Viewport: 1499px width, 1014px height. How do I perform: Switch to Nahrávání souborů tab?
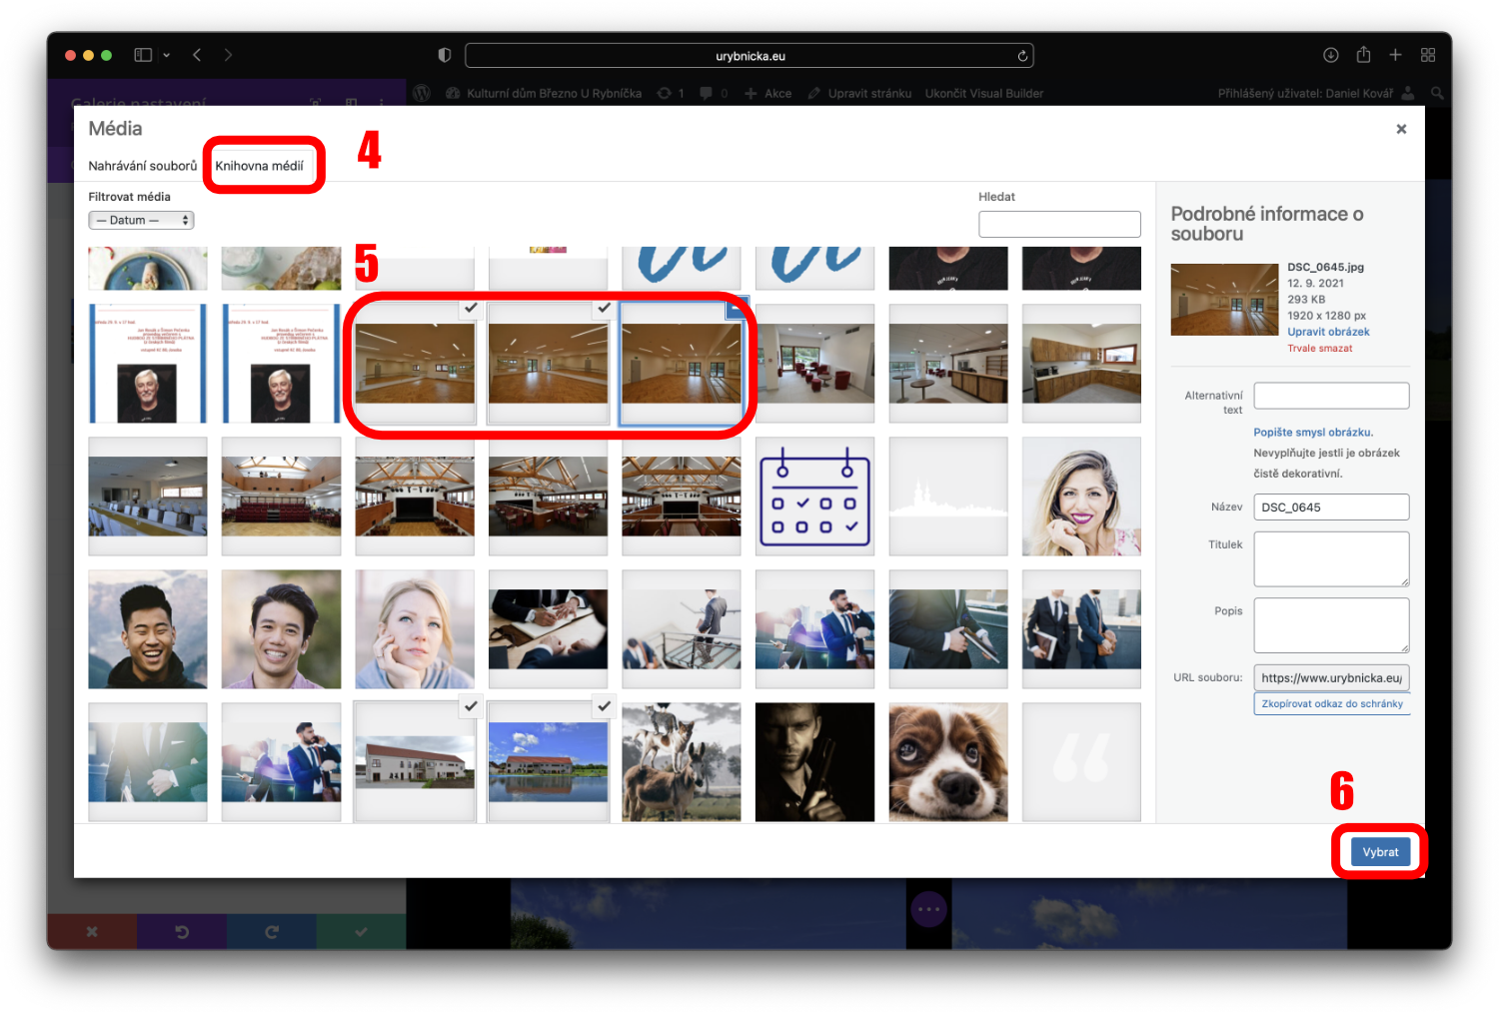[x=143, y=166]
